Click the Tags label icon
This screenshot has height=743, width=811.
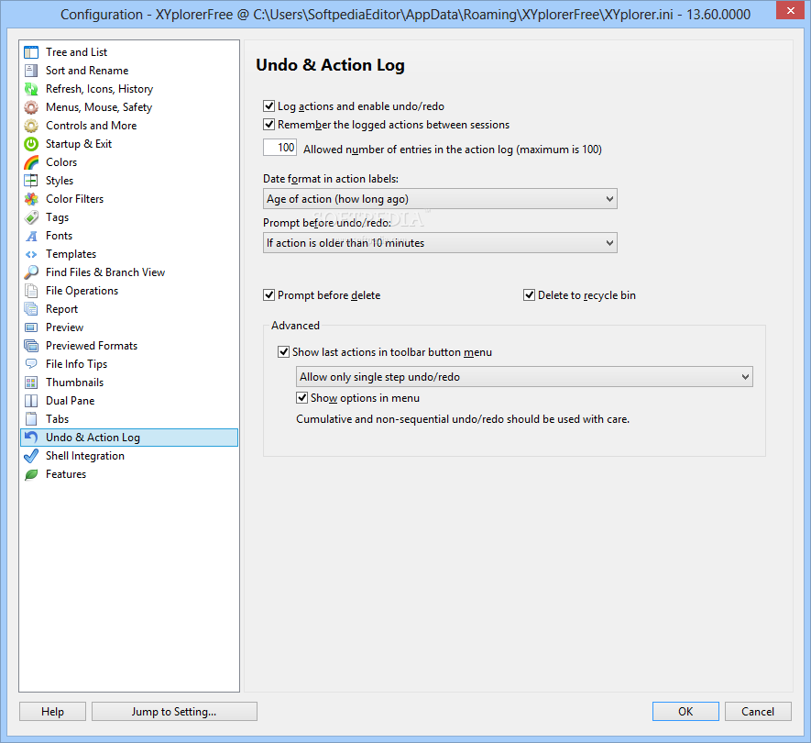(31, 217)
